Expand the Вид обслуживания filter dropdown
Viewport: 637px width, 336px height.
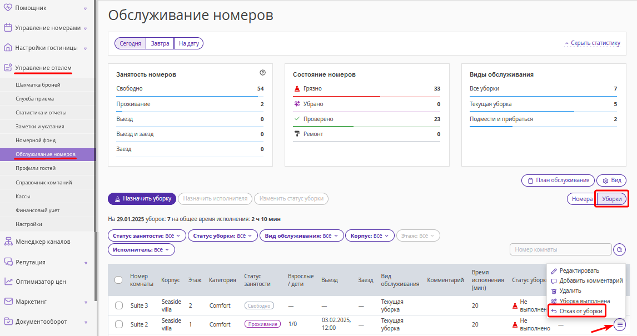coord(302,236)
